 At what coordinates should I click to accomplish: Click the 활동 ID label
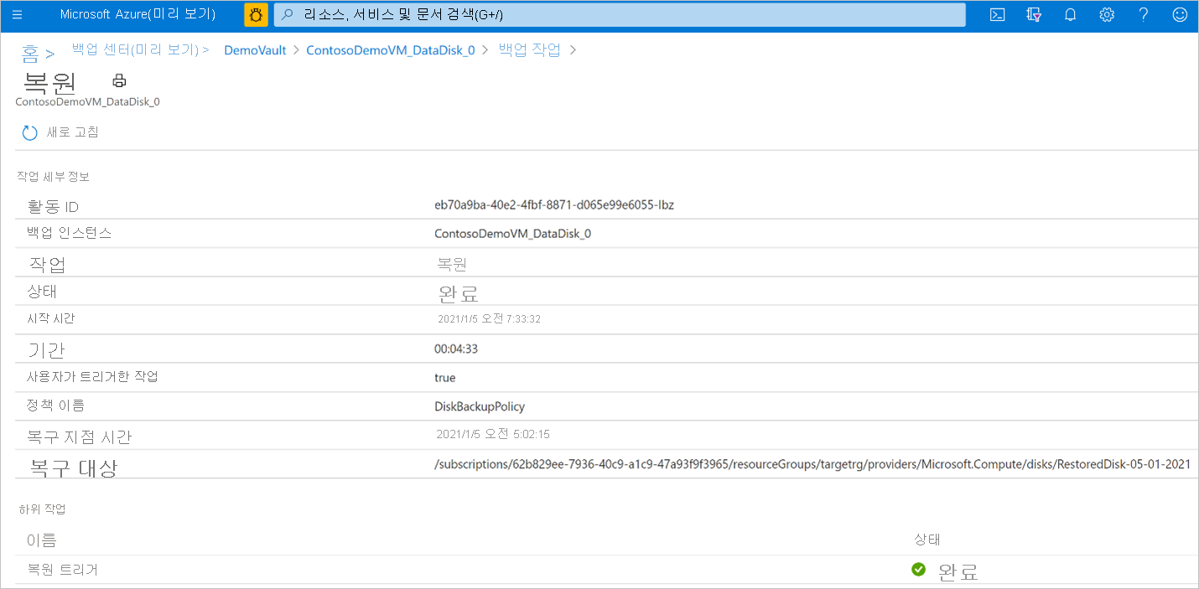(53, 206)
